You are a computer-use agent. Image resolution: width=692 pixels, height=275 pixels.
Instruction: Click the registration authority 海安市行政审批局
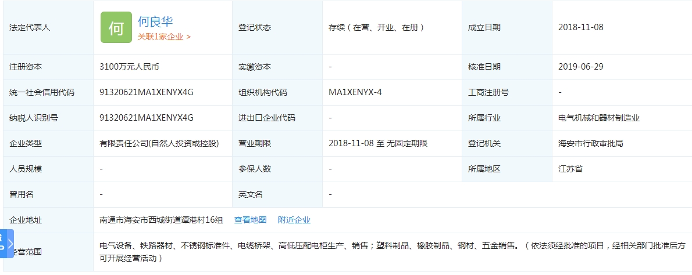click(x=591, y=143)
